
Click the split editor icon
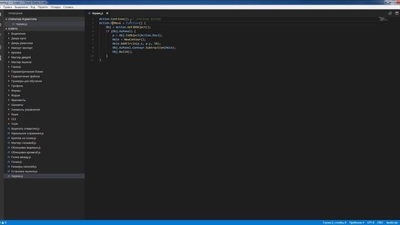coord(397,13)
